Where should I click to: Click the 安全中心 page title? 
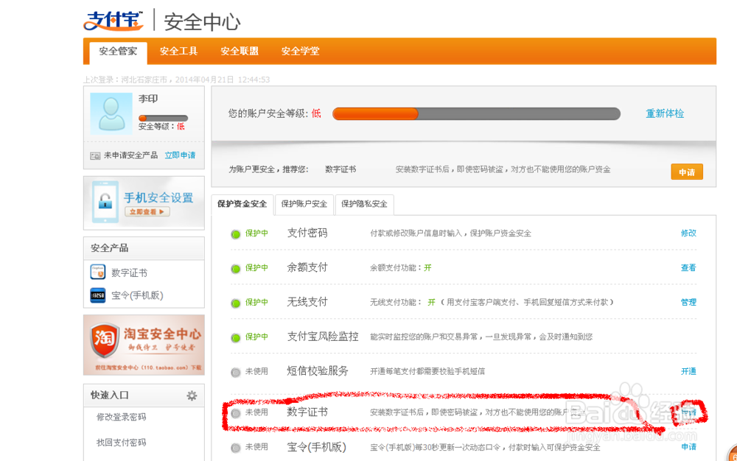(202, 22)
